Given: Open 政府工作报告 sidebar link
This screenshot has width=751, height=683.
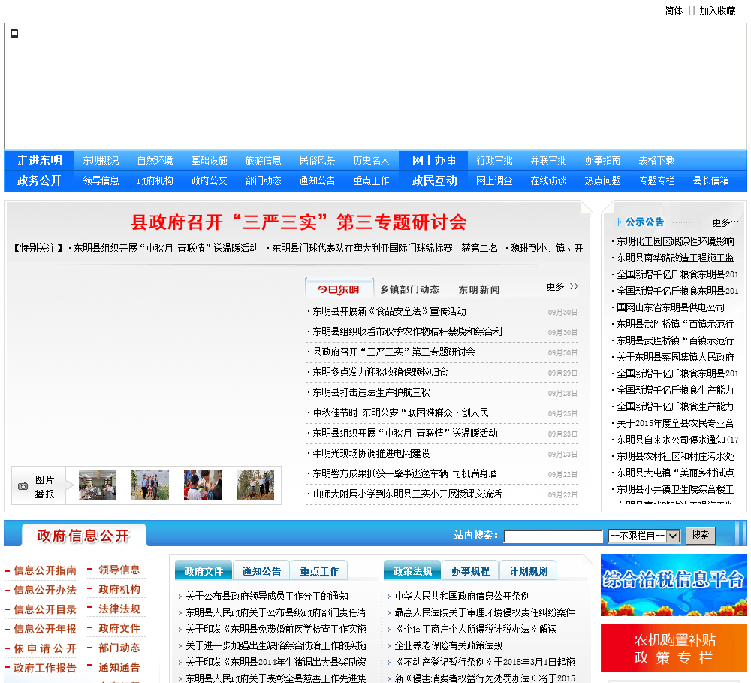Looking at the screenshot, I should (45, 668).
